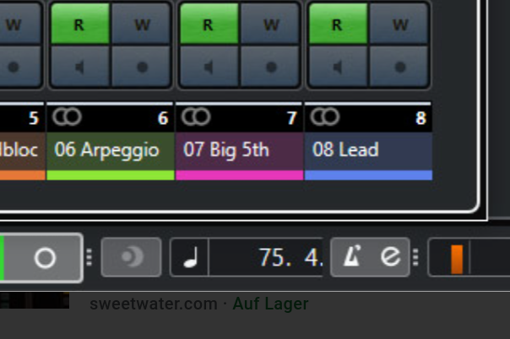The width and height of the screenshot is (510, 339).
Task: Enable monitor speaker on 08 Lead
Action: (338, 67)
